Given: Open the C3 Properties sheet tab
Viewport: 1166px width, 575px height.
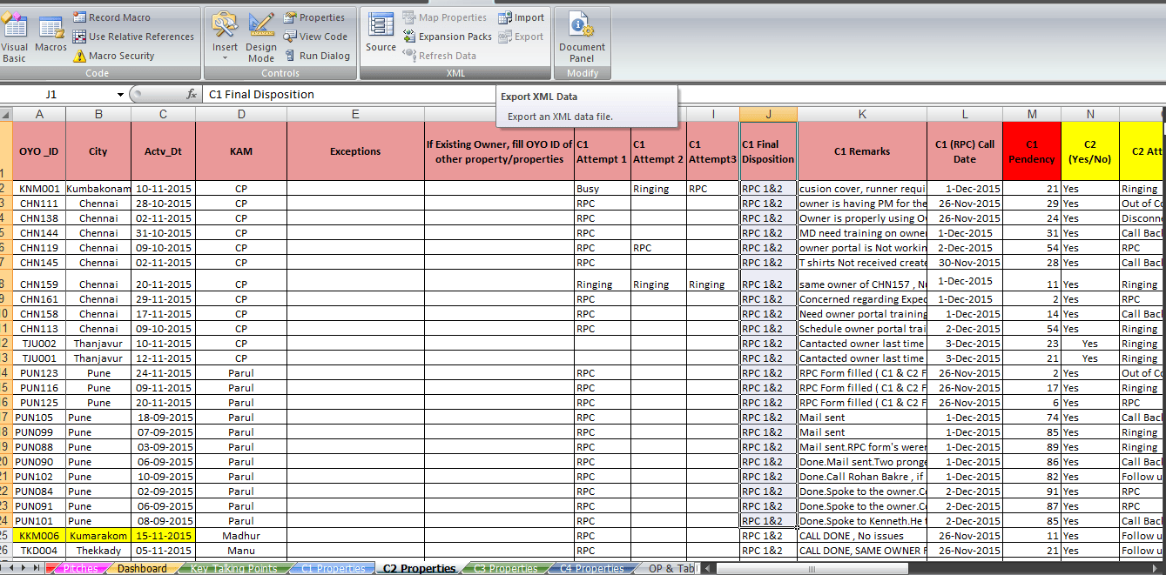Looking at the screenshot, I should click(x=506, y=568).
